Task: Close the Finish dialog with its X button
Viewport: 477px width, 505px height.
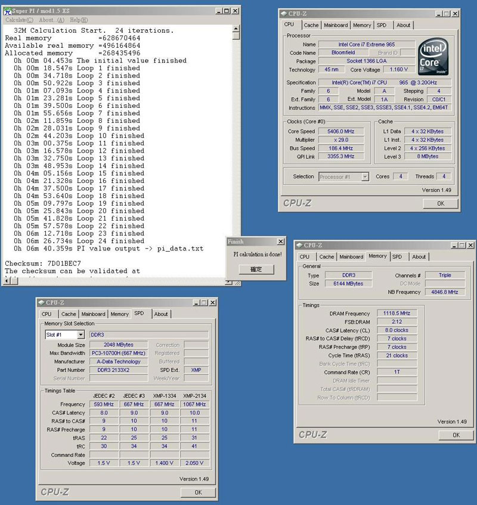Action: [x=281, y=241]
